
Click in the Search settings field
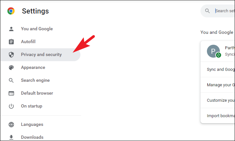point(225,11)
